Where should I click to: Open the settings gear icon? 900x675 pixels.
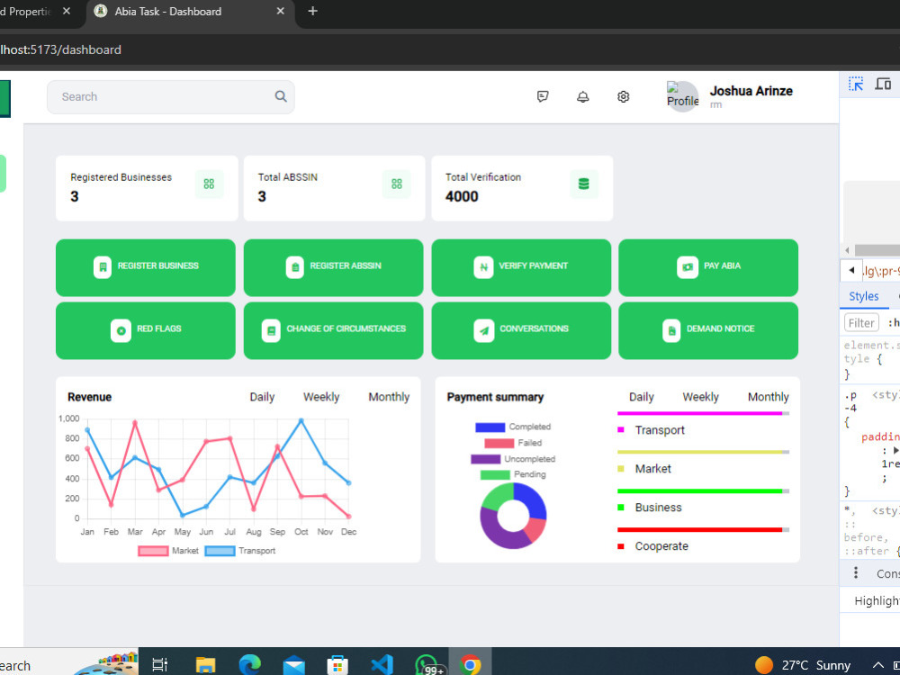click(624, 96)
